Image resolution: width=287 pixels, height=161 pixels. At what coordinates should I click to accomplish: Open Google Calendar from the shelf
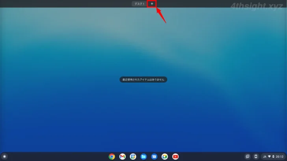tap(133, 157)
